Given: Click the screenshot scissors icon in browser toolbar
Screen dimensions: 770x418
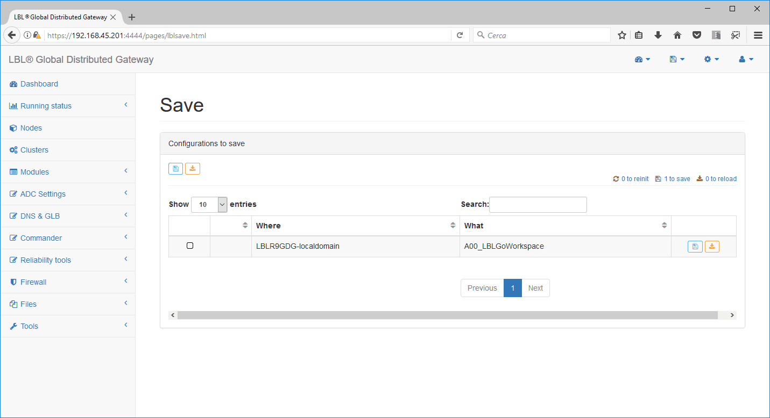Looking at the screenshot, I should coord(736,35).
